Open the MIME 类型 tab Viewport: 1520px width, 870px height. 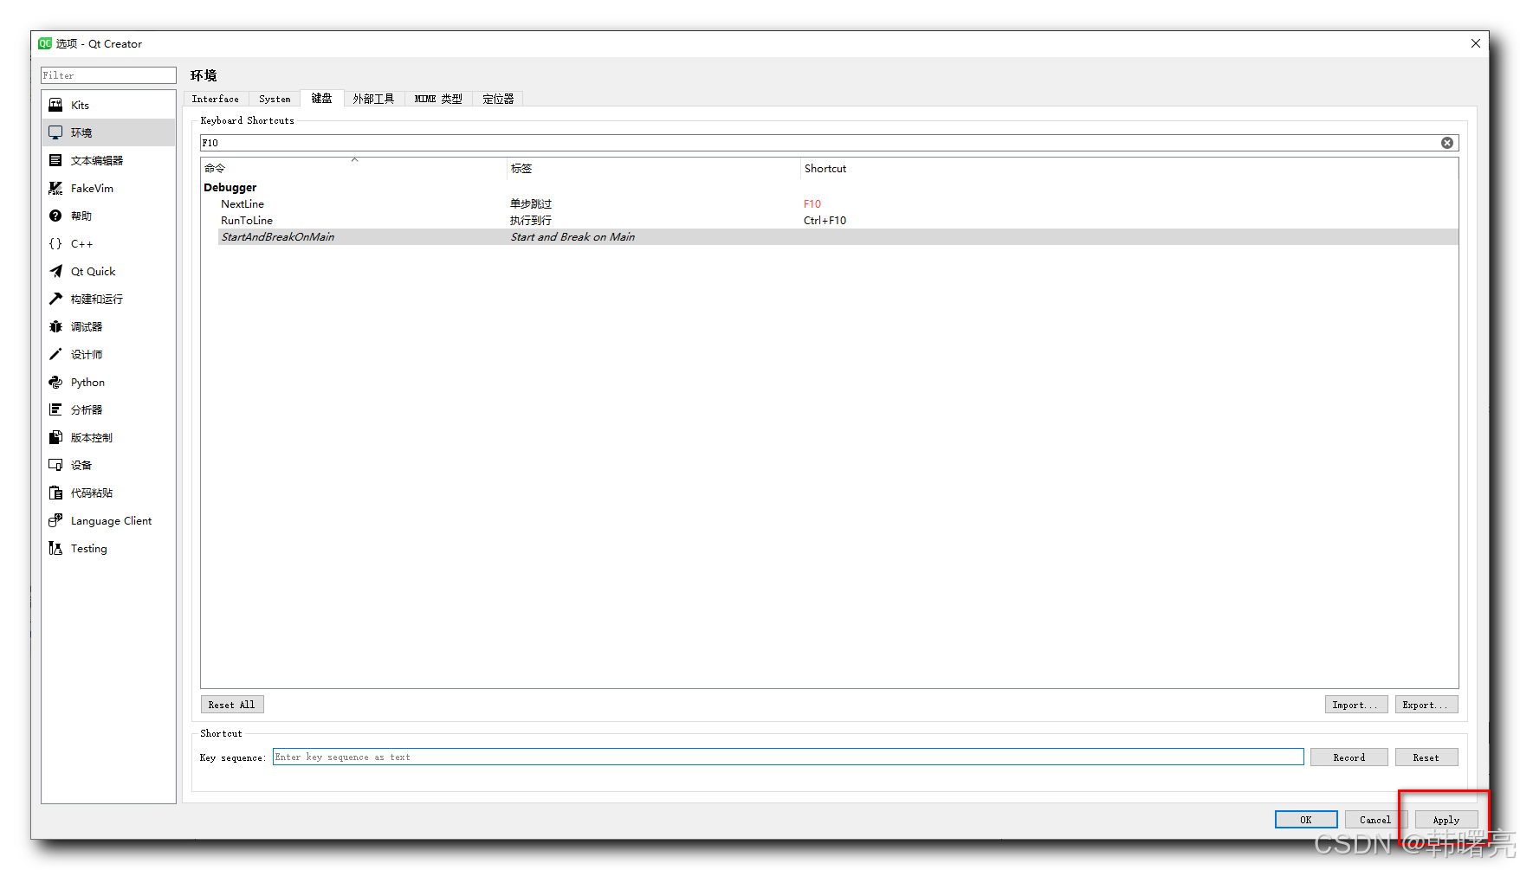coord(438,99)
